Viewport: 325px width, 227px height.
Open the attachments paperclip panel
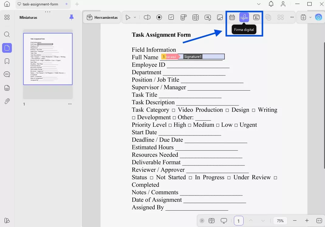7,101
